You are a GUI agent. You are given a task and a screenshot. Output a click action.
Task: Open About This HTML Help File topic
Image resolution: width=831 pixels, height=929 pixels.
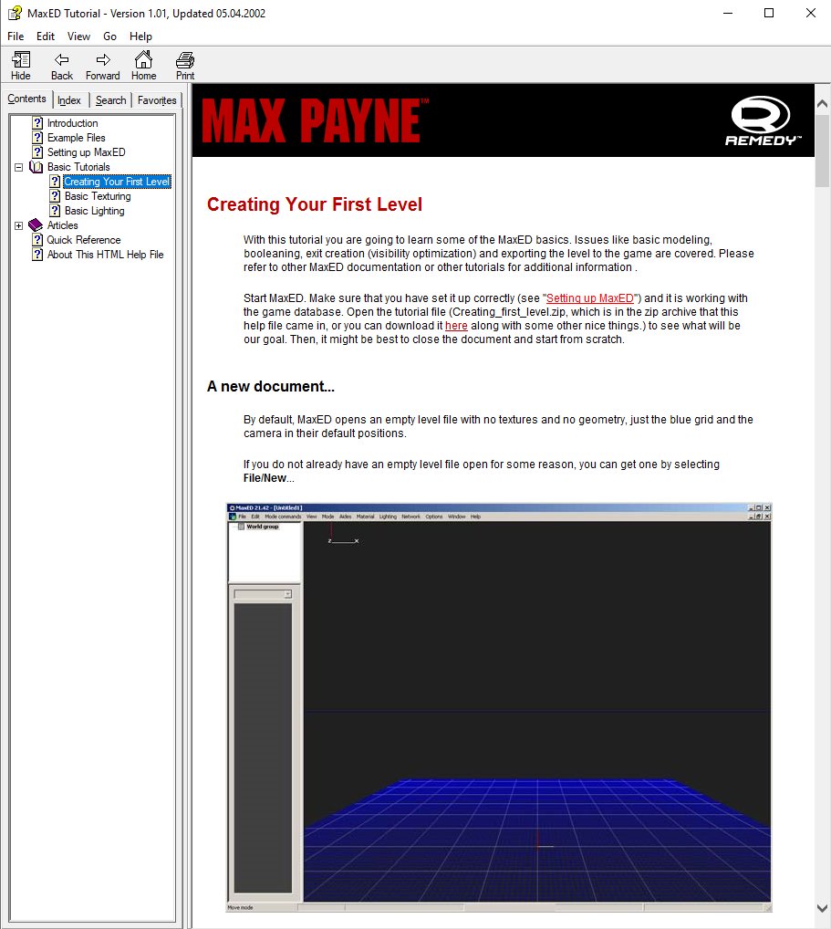click(x=106, y=255)
